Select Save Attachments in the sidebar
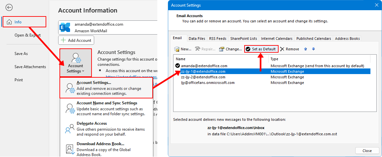The image size is (382, 157). click(x=30, y=67)
